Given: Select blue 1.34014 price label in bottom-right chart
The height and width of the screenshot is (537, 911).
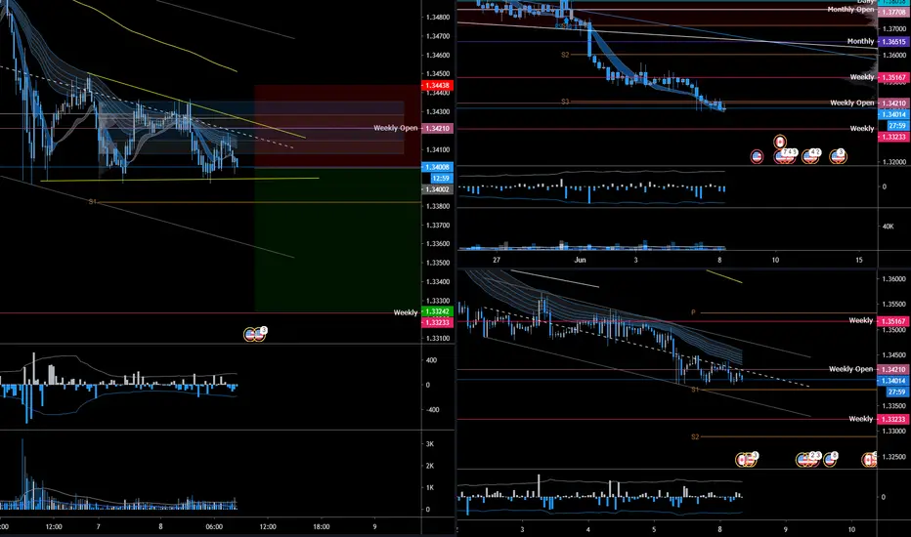Looking at the screenshot, I should tap(893, 381).
